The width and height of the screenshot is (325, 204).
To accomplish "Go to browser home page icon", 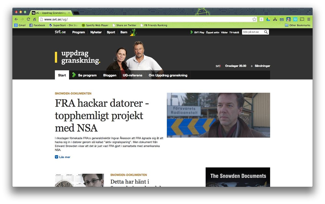I will tap(35, 19).
